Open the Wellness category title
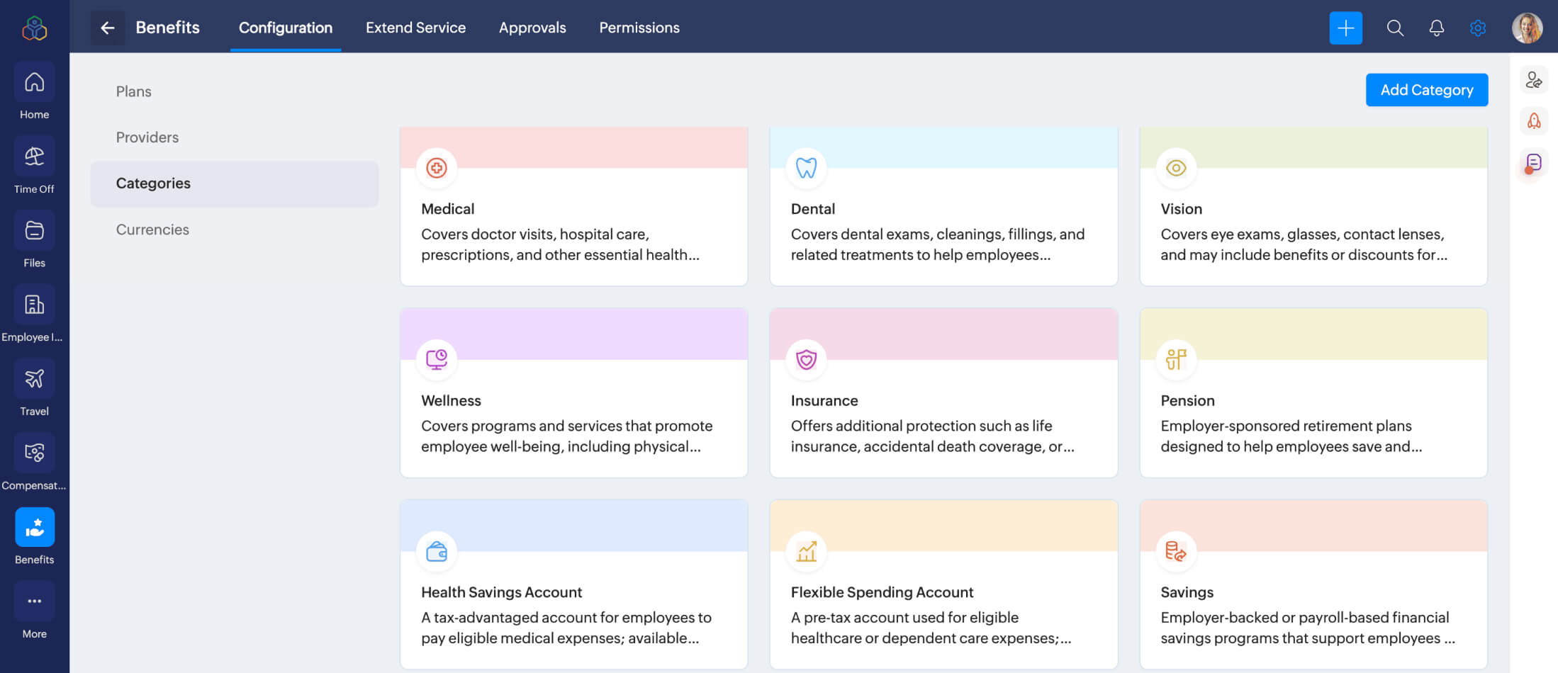This screenshot has height=673, width=1558. pos(451,401)
